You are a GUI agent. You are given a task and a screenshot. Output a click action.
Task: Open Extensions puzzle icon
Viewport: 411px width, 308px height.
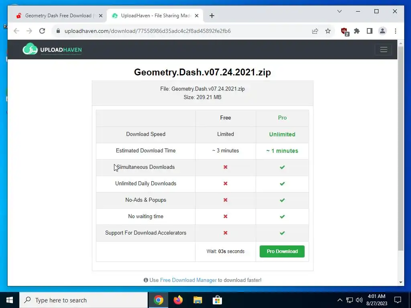pyautogui.click(x=357, y=31)
